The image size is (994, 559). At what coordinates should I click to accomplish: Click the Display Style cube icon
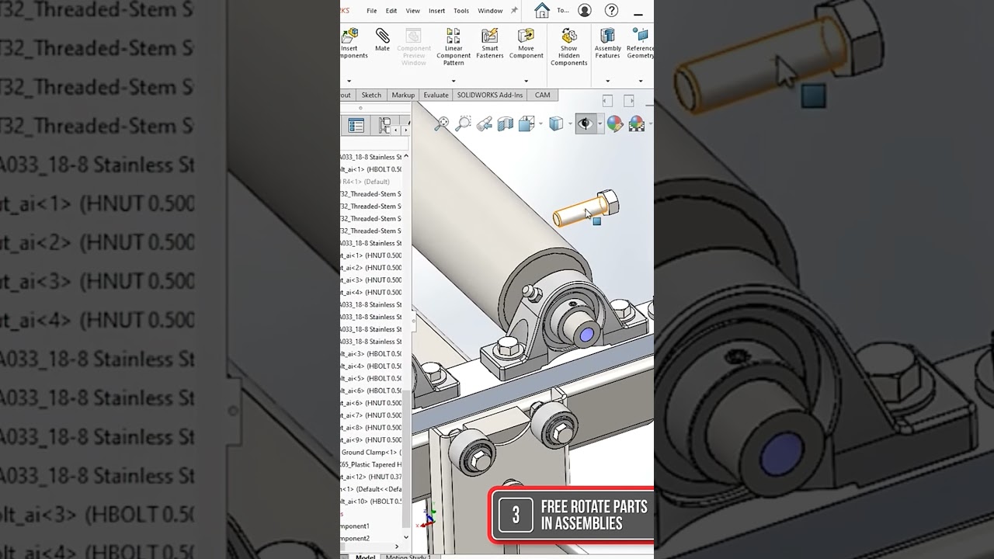pyautogui.click(x=555, y=123)
